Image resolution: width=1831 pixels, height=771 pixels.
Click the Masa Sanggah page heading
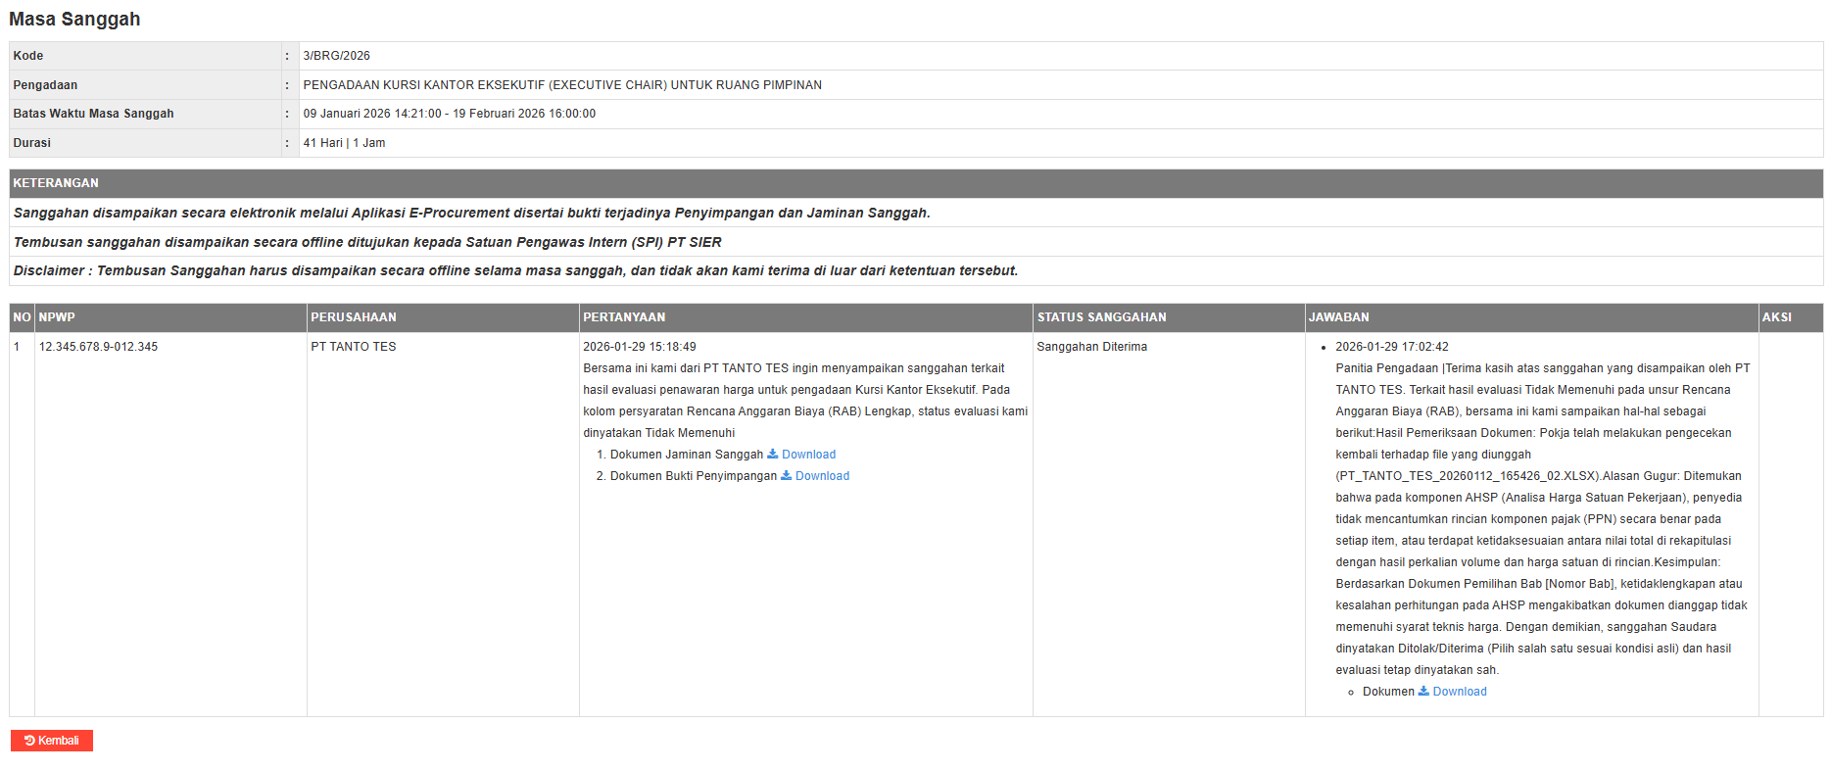tap(74, 20)
